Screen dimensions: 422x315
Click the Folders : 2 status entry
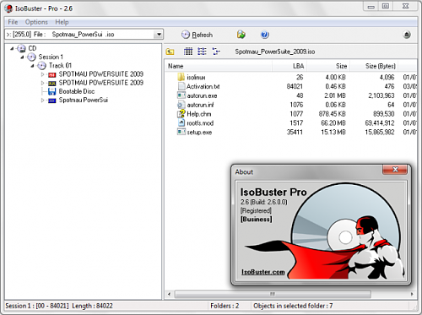[225, 306]
